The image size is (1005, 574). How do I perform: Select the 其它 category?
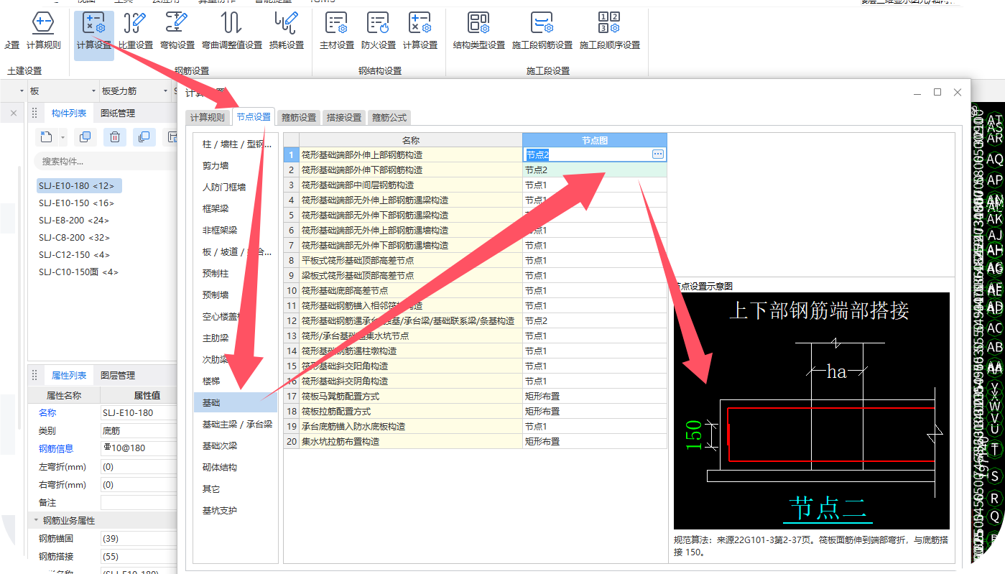coord(235,489)
